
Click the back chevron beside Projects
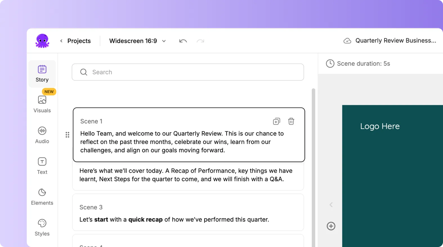pyautogui.click(x=61, y=41)
